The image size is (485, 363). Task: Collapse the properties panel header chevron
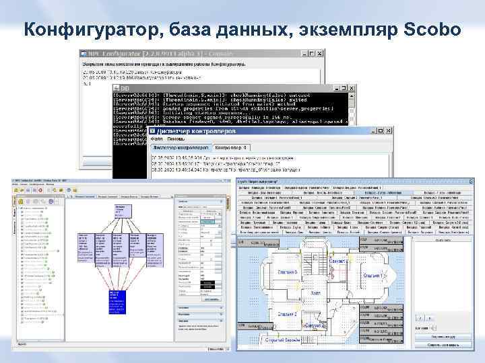(x=221, y=201)
